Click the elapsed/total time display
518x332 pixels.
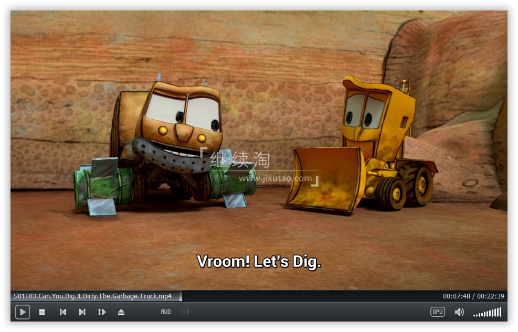pos(473,296)
